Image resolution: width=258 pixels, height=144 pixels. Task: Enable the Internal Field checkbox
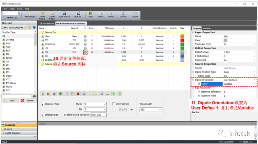point(114,104)
